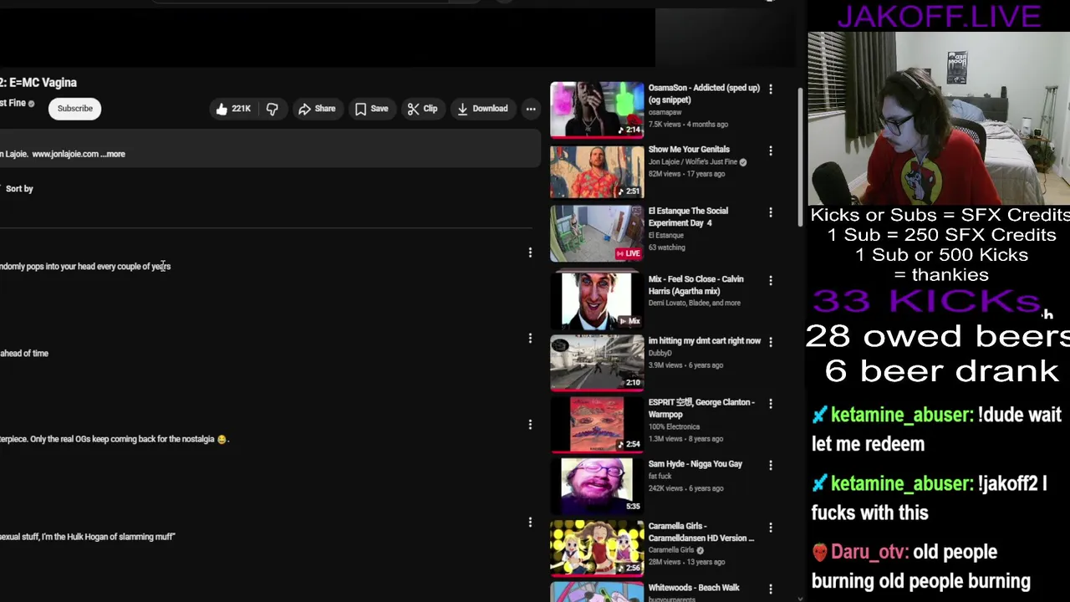The height and width of the screenshot is (602, 1070).
Task: Click comment about song popping into head
Action: [85, 267]
